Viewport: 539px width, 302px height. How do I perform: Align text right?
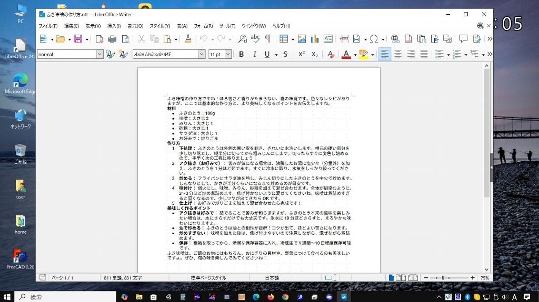tap(411, 54)
